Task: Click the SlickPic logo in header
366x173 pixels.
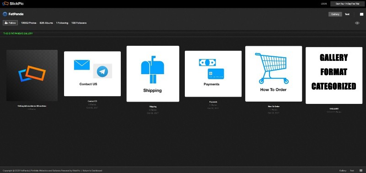Action: click(13, 4)
